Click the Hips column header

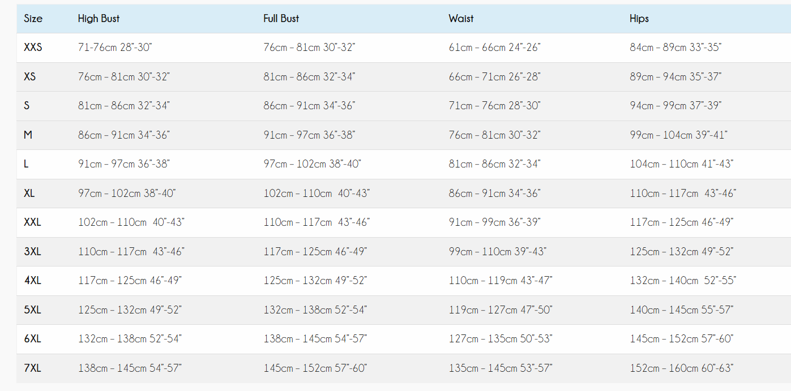pyautogui.click(x=639, y=19)
